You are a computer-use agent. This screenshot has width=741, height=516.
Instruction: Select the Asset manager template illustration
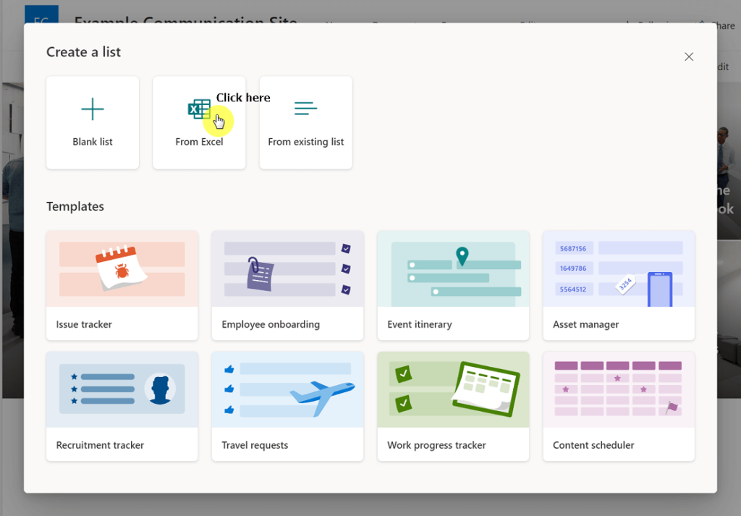(619, 269)
